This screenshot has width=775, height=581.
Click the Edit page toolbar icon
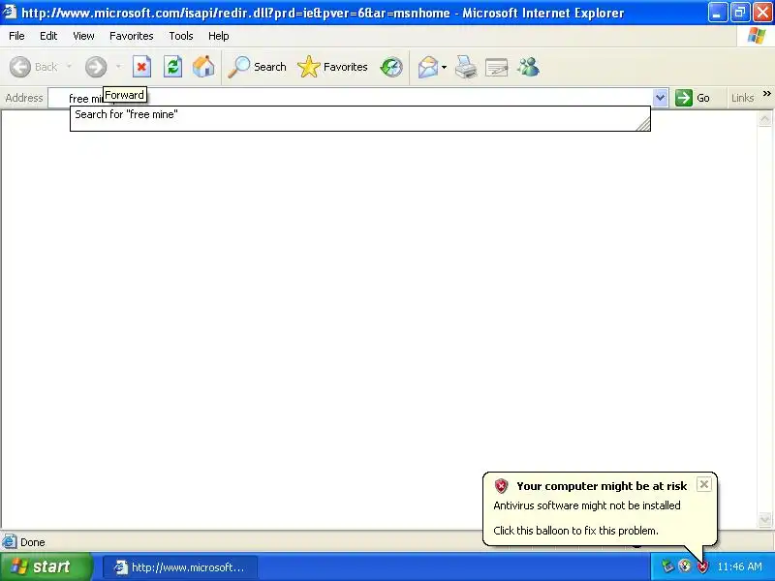[496, 67]
